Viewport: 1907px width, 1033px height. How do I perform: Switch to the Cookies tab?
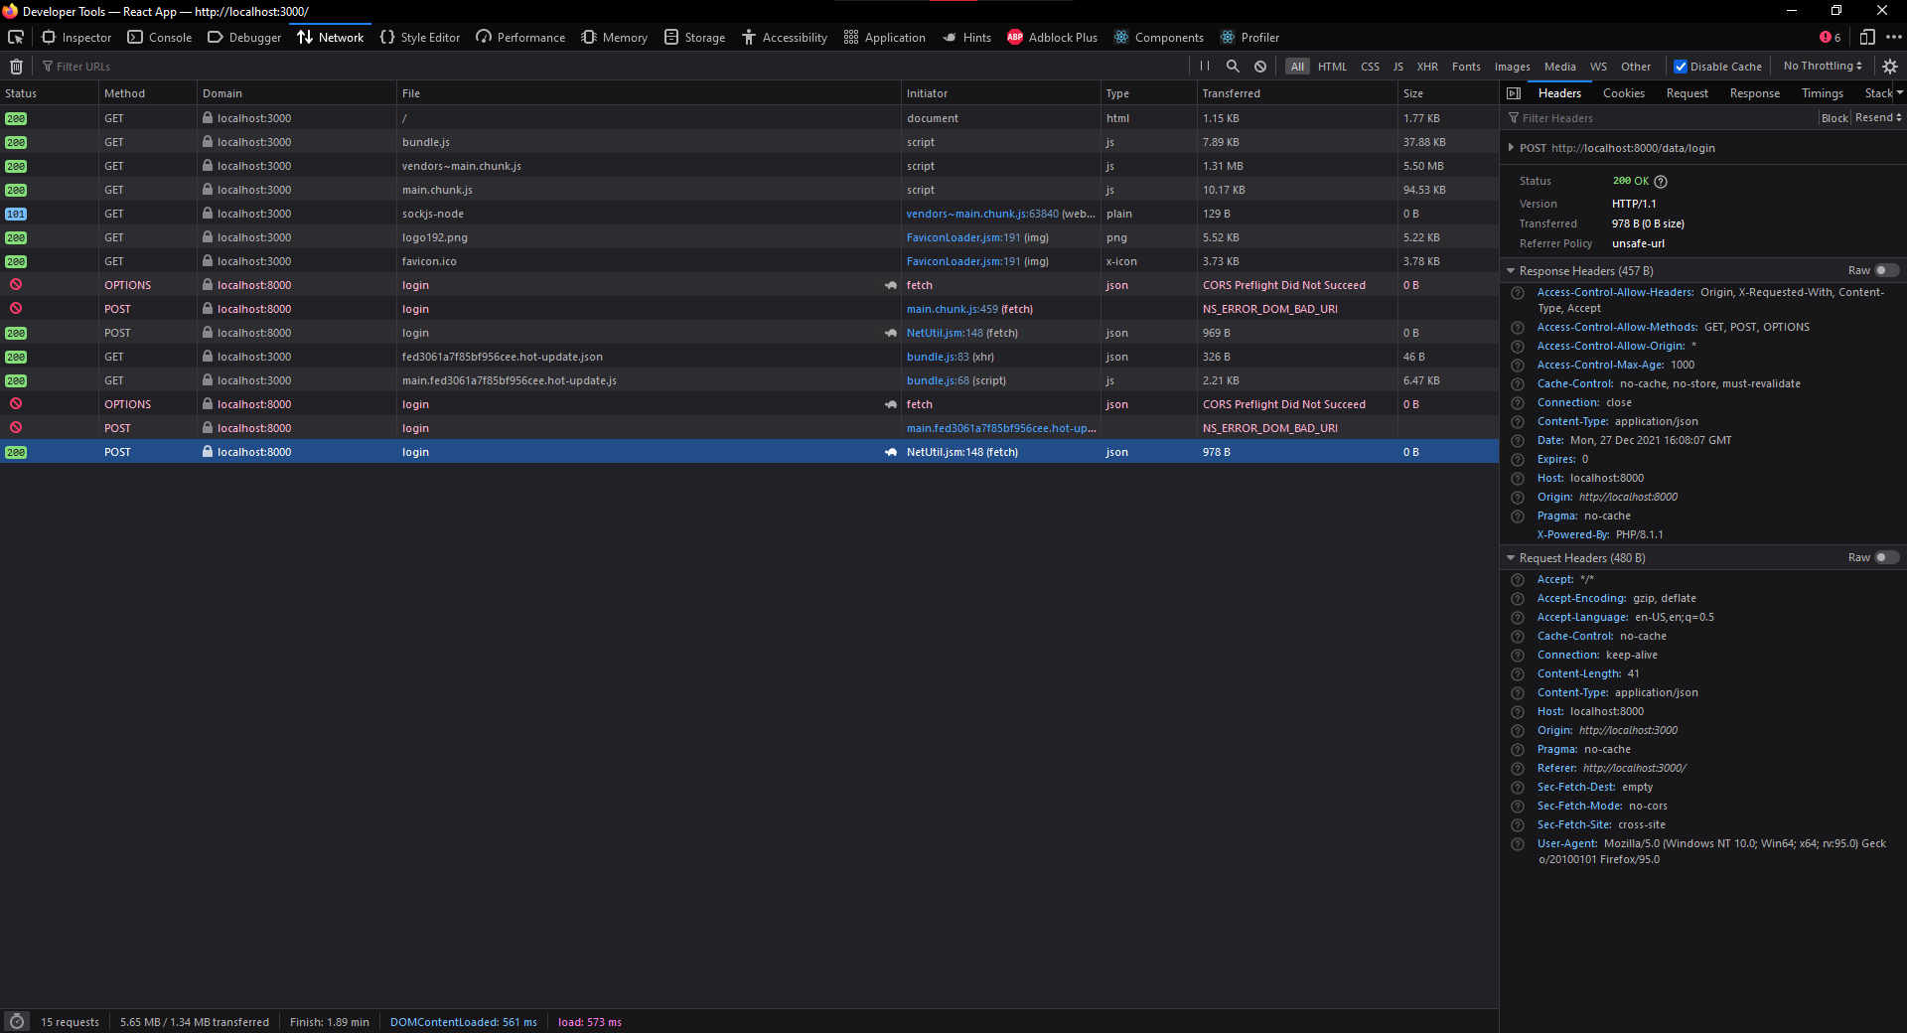(1623, 93)
